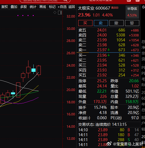Open the 统计 statistics tool
Screen dimensions: 145x148
tap(33, 7)
